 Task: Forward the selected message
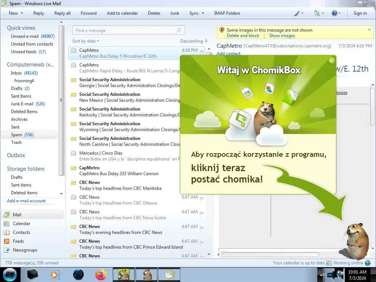88,13
